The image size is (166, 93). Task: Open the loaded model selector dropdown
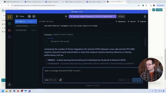tap(93, 16)
